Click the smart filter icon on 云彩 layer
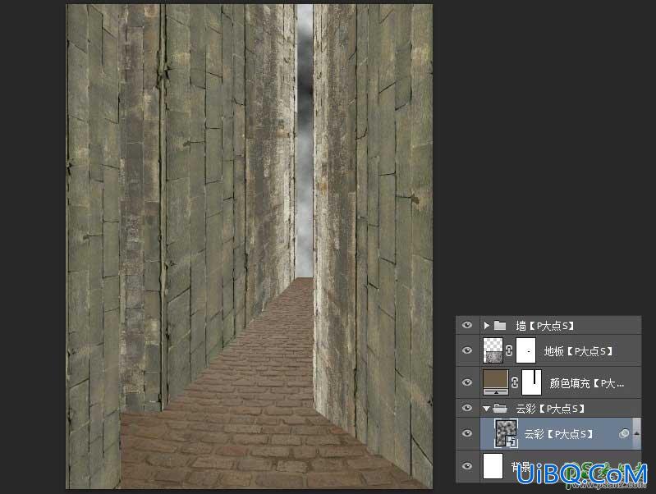 pos(624,434)
